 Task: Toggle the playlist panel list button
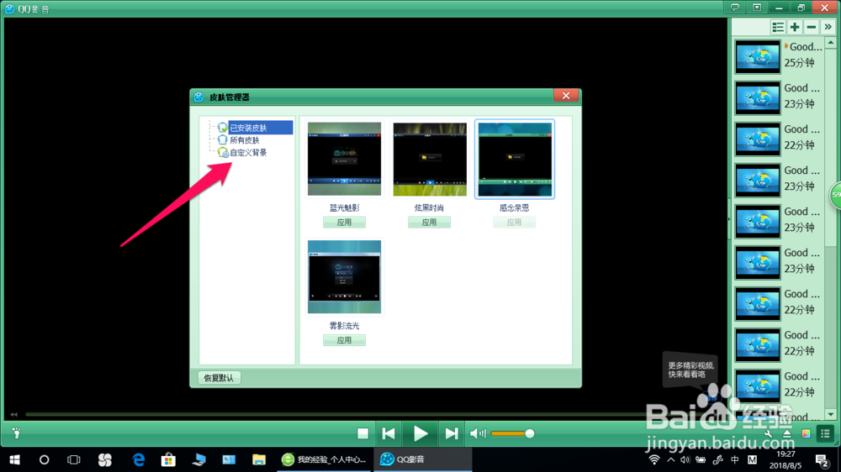825,434
